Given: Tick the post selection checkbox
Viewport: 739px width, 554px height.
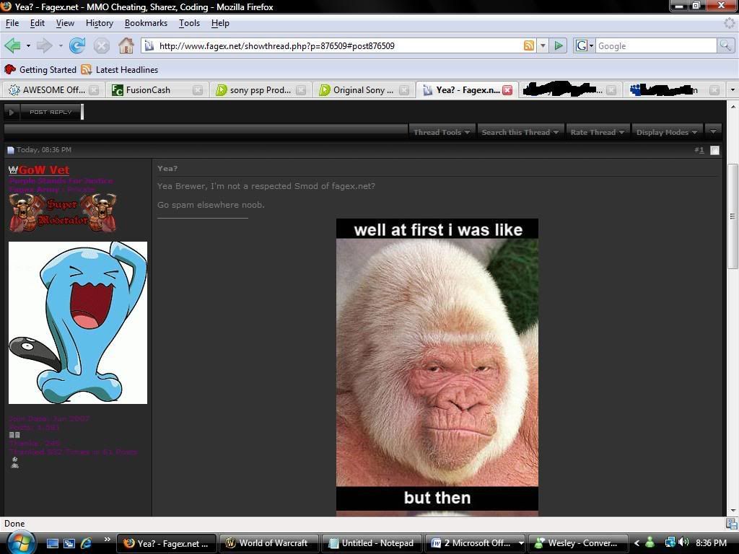Looking at the screenshot, I should (x=714, y=150).
